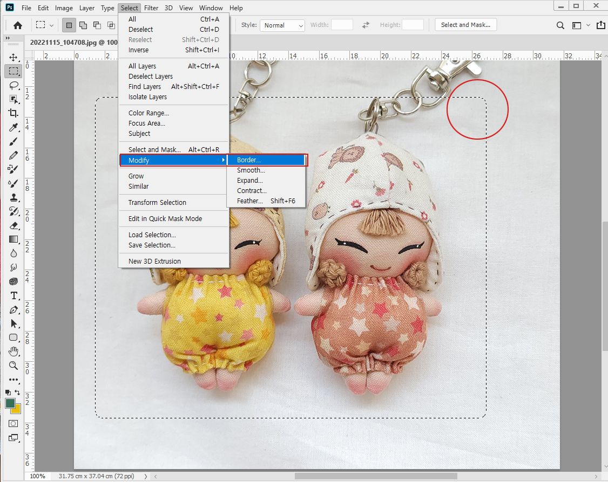
Task: Choose Edit in Quick Mask Mode
Action: 174,219
